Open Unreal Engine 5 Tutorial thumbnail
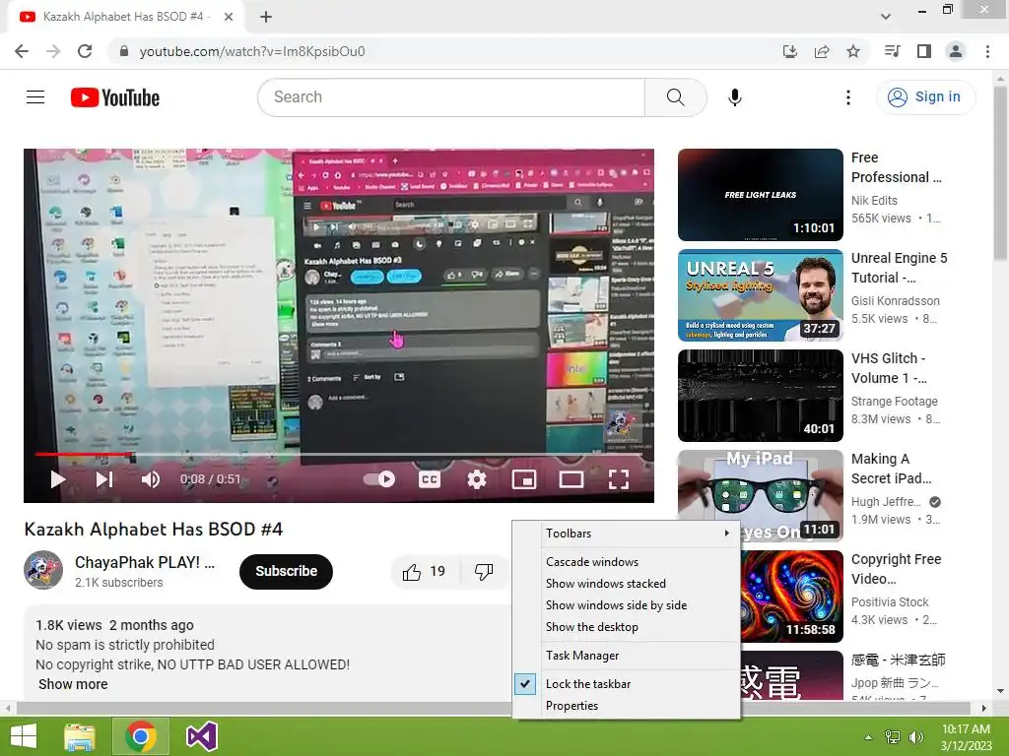1009x756 pixels. coord(760,295)
